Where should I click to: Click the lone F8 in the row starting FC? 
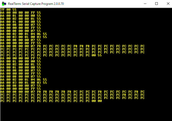coord(124,95)
